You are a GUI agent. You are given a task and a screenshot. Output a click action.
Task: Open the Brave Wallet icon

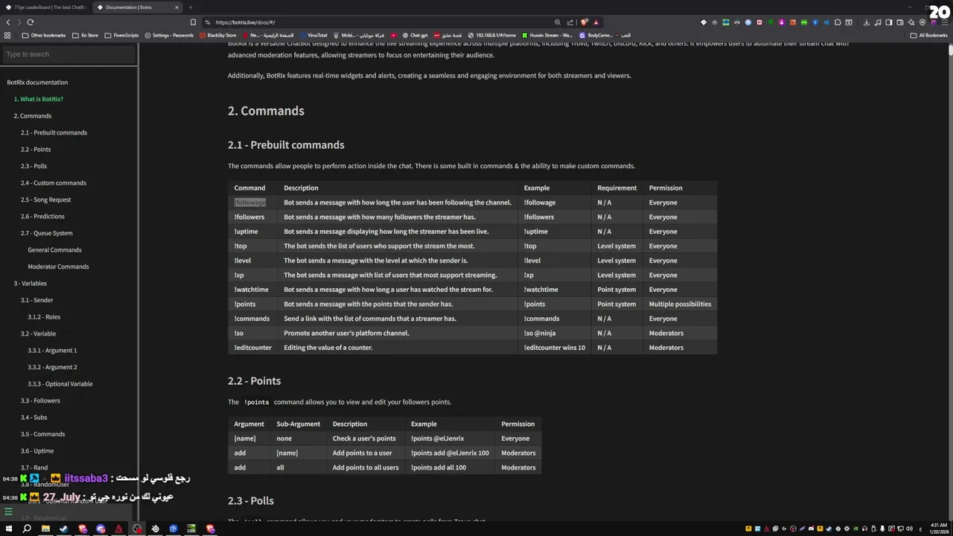tap(900, 22)
